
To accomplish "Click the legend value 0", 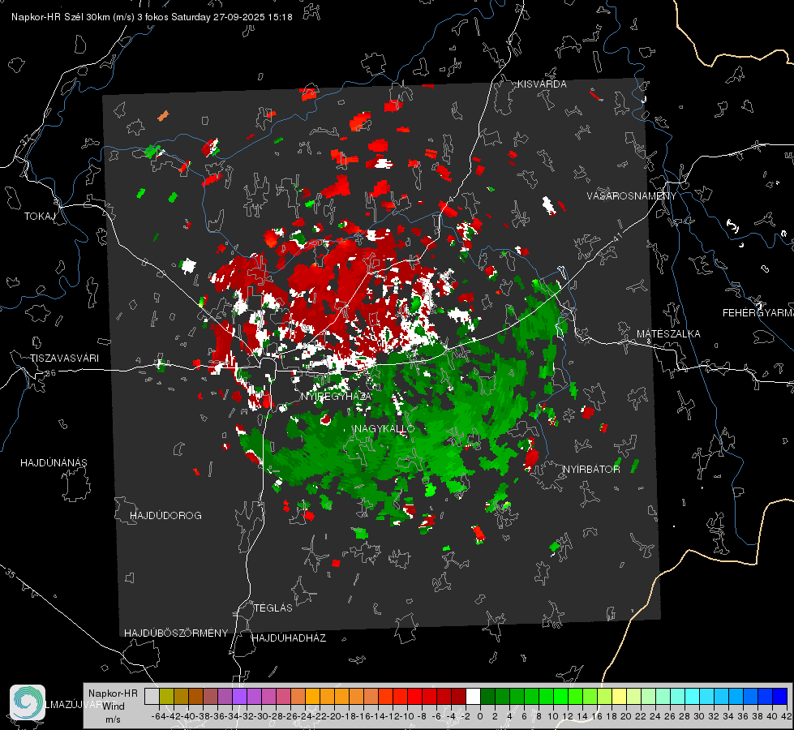I will tap(480, 716).
